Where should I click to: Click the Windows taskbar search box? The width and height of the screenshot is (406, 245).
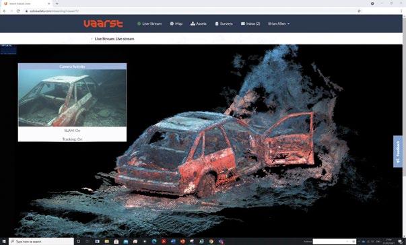(x=42, y=242)
